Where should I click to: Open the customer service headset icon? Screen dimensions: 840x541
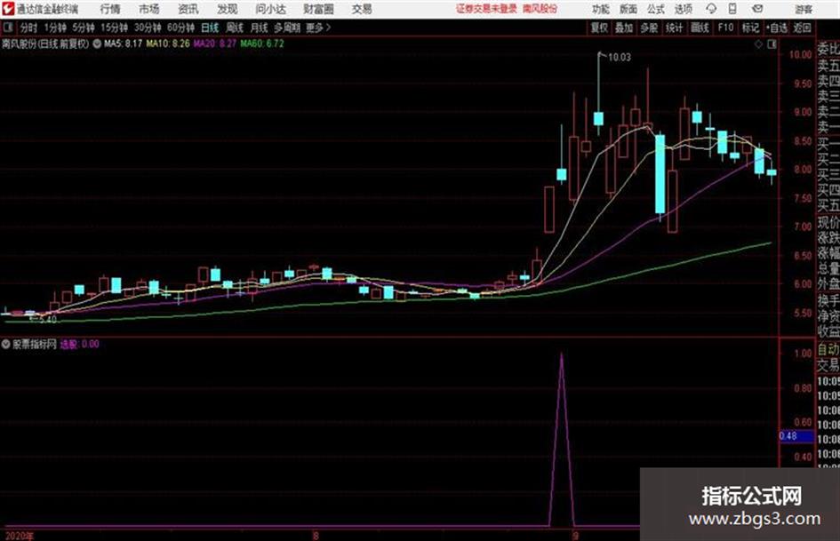click(711, 9)
